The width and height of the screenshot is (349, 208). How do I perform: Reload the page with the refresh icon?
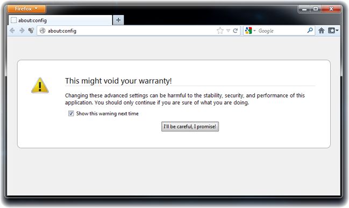pos(235,31)
